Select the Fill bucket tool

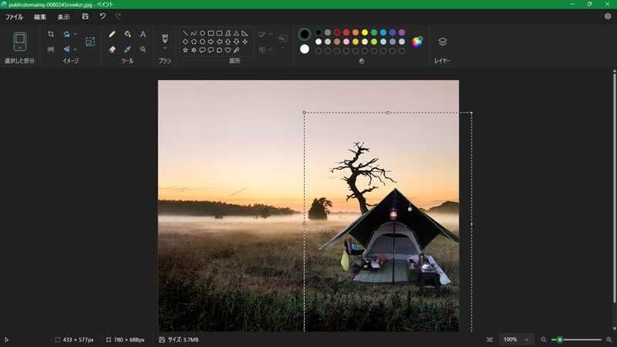[127, 35]
